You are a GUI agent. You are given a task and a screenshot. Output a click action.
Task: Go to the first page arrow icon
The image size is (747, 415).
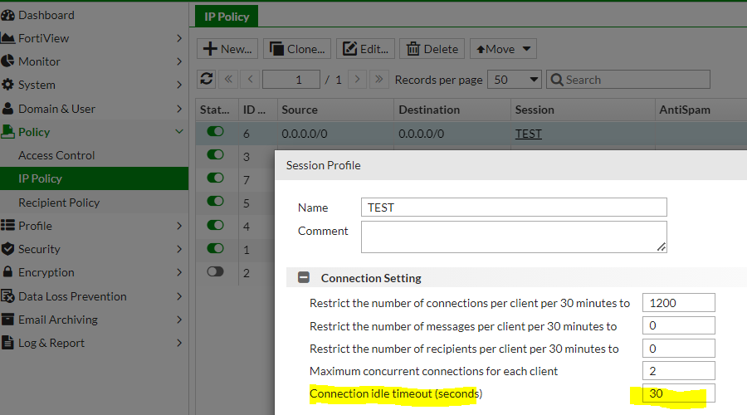(x=230, y=80)
